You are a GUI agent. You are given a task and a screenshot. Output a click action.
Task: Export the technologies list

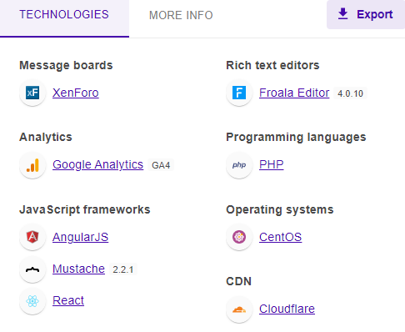click(366, 14)
